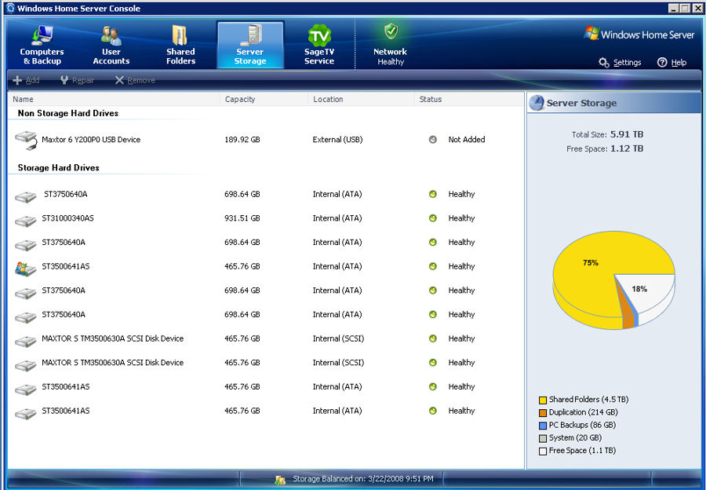Viewport: 706px width, 490px height.
Task: Click the 931.51 GB capacity value
Action: (242, 218)
